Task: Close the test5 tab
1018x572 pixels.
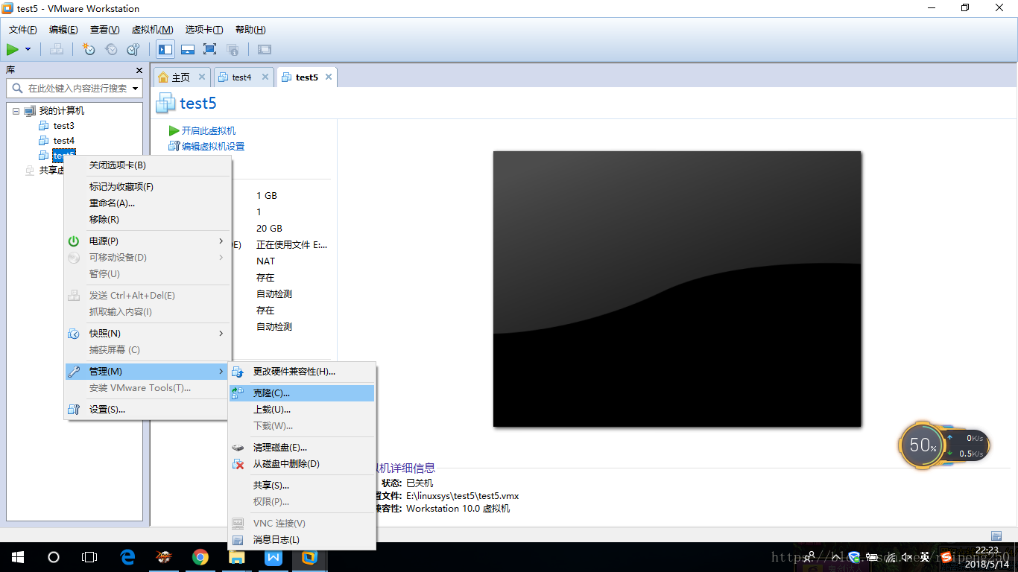Action: pyautogui.click(x=329, y=77)
